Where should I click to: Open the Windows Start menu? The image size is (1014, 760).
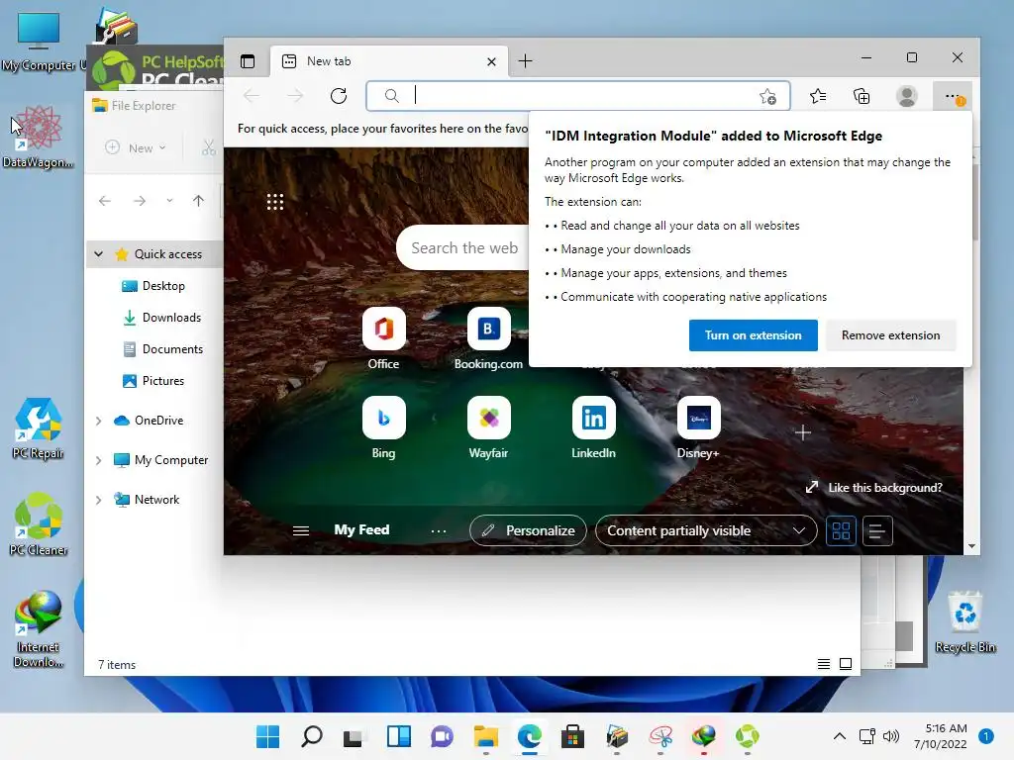(x=267, y=736)
